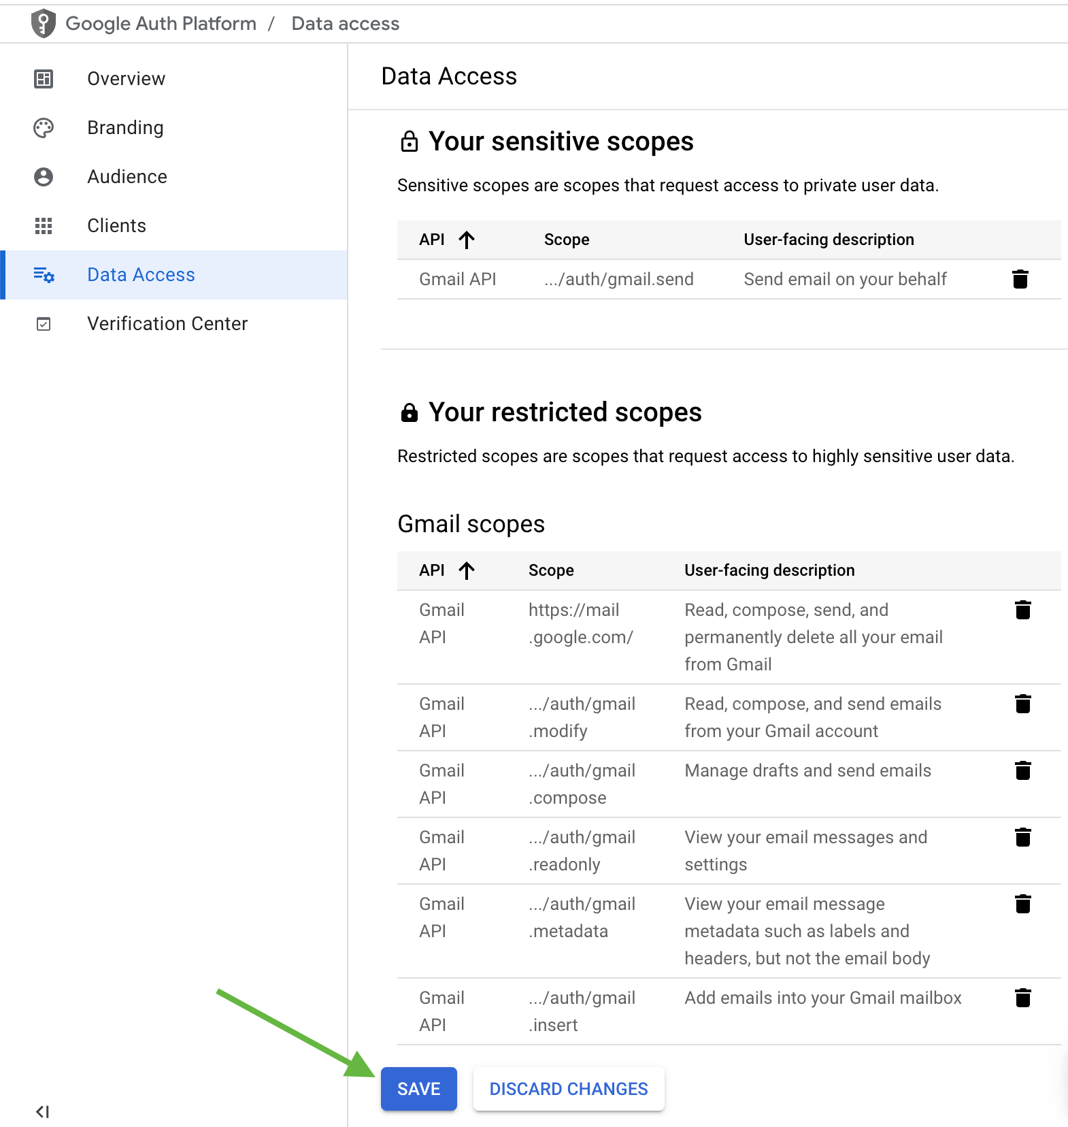The height and width of the screenshot is (1127, 1068).
Task: Open the Overview menu item
Action: pos(173,79)
